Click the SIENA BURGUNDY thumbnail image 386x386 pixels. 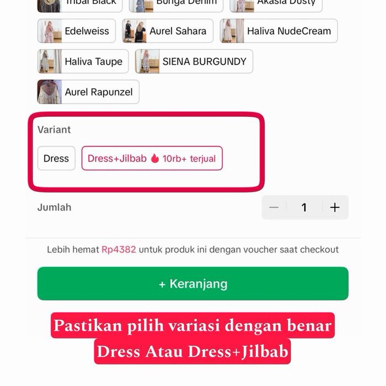(x=147, y=62)
